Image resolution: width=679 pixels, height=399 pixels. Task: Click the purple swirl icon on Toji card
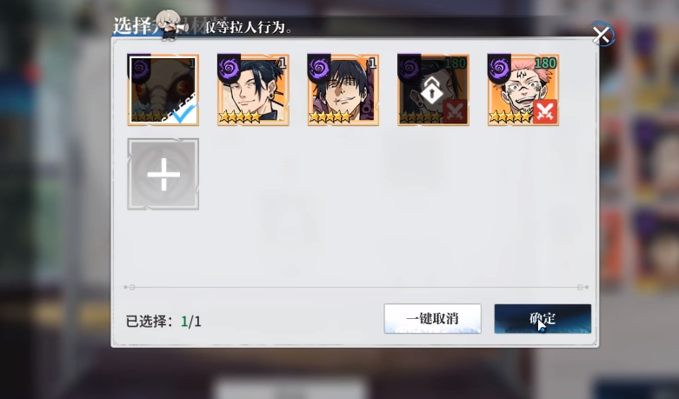[320, 68]
